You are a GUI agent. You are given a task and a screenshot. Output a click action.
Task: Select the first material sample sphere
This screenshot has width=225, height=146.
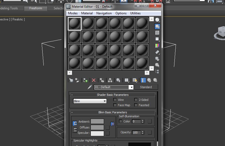point(75,24)
